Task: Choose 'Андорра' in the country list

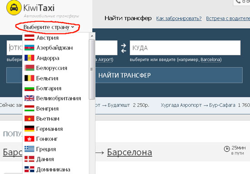Action: coord(48,58)
